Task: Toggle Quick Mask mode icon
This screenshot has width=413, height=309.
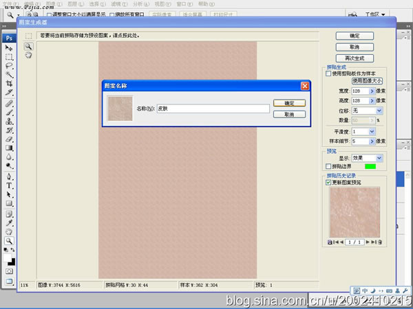Action: point(9,271)
